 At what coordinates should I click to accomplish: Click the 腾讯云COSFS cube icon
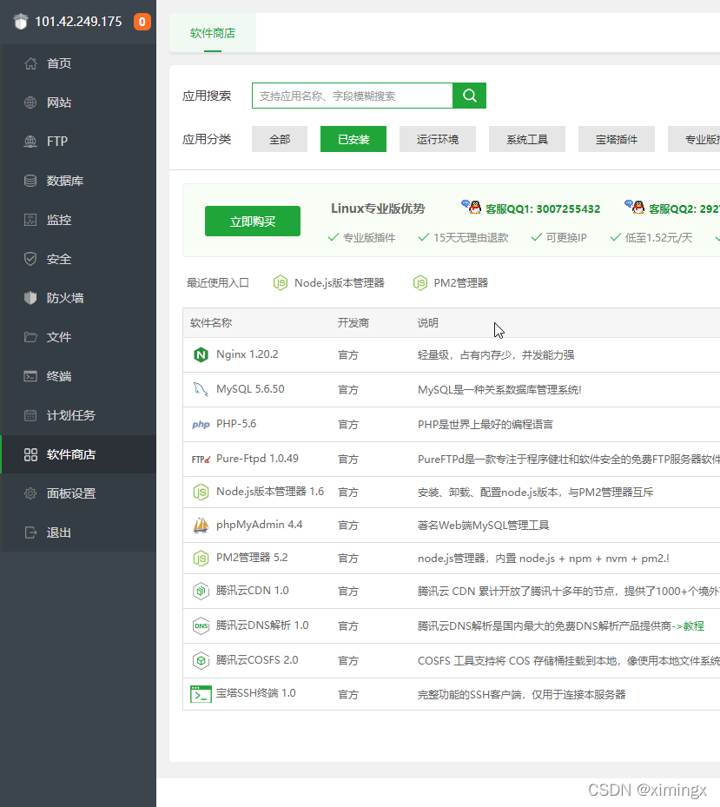point(201,660)
